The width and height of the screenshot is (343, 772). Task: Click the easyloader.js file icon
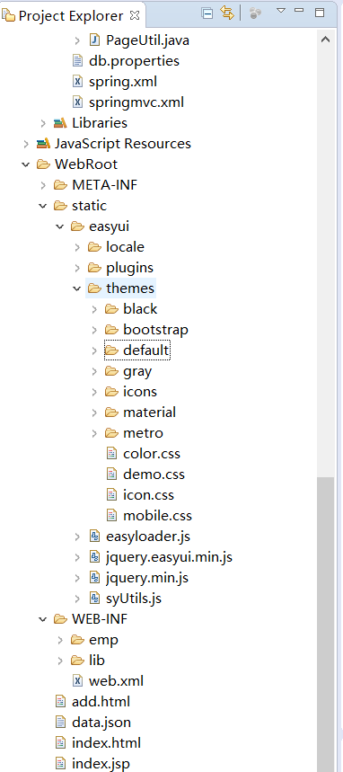click(x=94, y=537)
